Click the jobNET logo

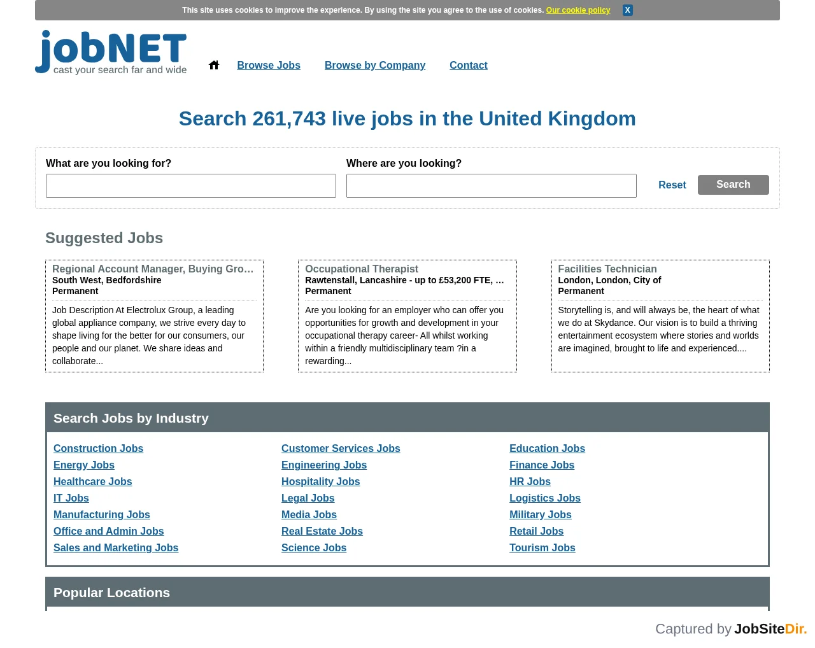(x=111, y=52)
